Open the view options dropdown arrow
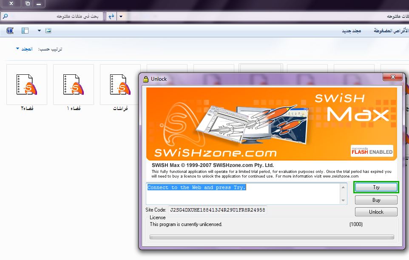Screen dimensions: 409x260 [39, 31]
